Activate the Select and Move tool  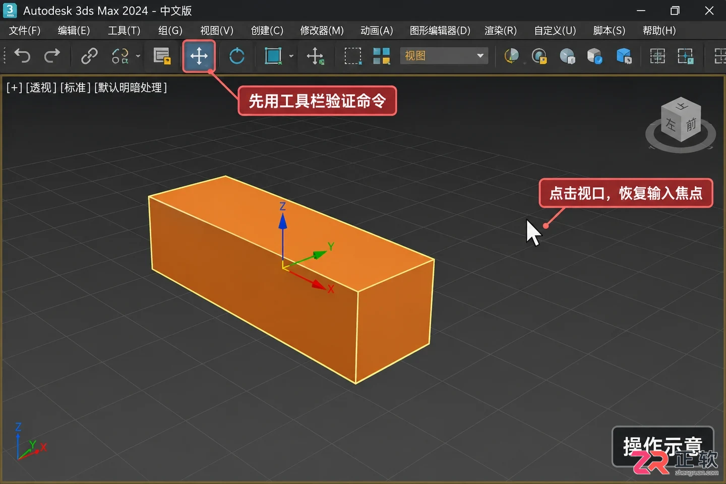point(199,56)
